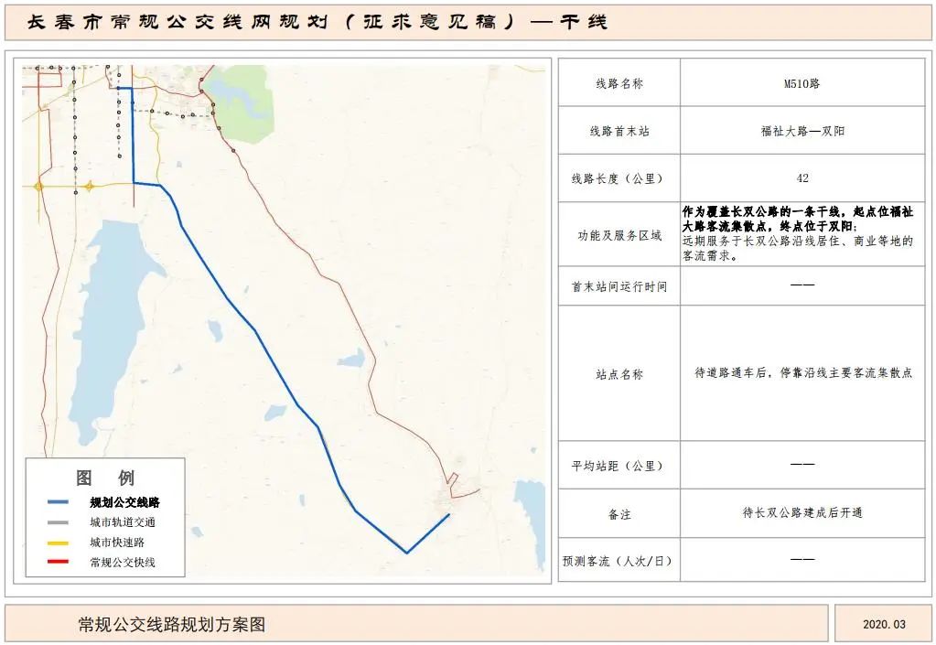Viewport: 936px width, 645px height.
Task: Click the legend label '城市快速路'
Action: (117, 543)
